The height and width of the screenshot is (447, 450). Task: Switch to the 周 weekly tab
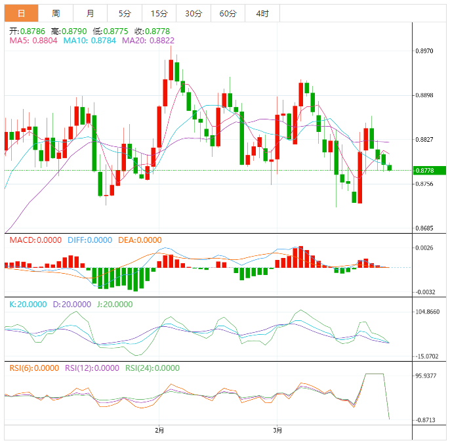coord(56,13)
